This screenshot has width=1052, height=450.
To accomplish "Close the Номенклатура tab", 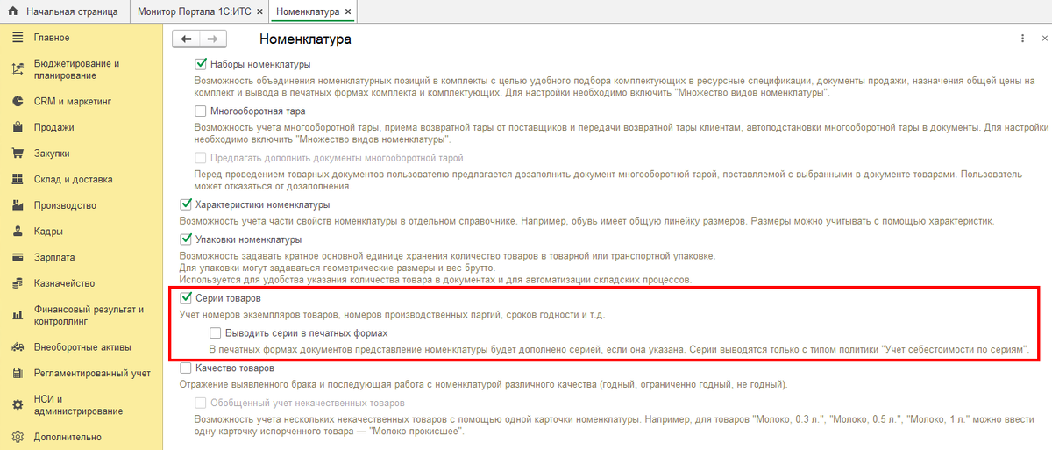I will [x=349, y=12].
